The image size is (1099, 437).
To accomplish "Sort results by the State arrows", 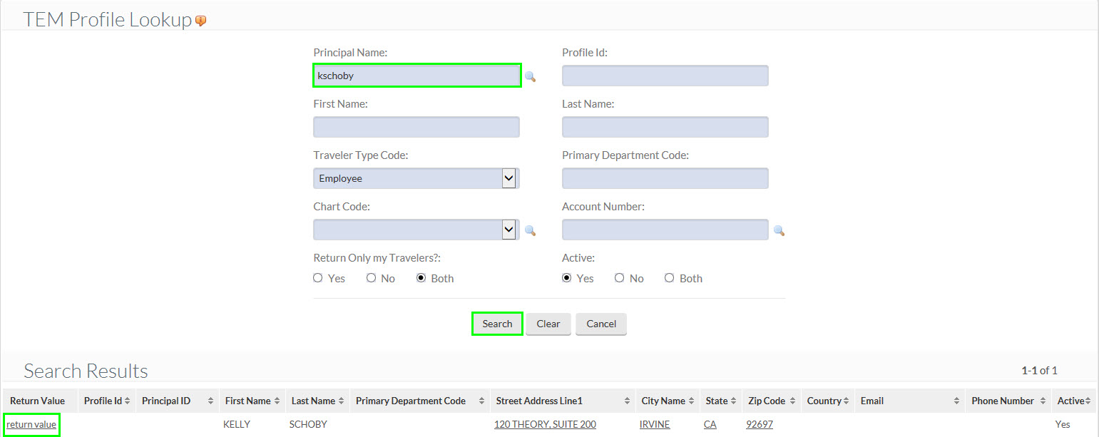I will pyautogui.click(x=733, y=401).
